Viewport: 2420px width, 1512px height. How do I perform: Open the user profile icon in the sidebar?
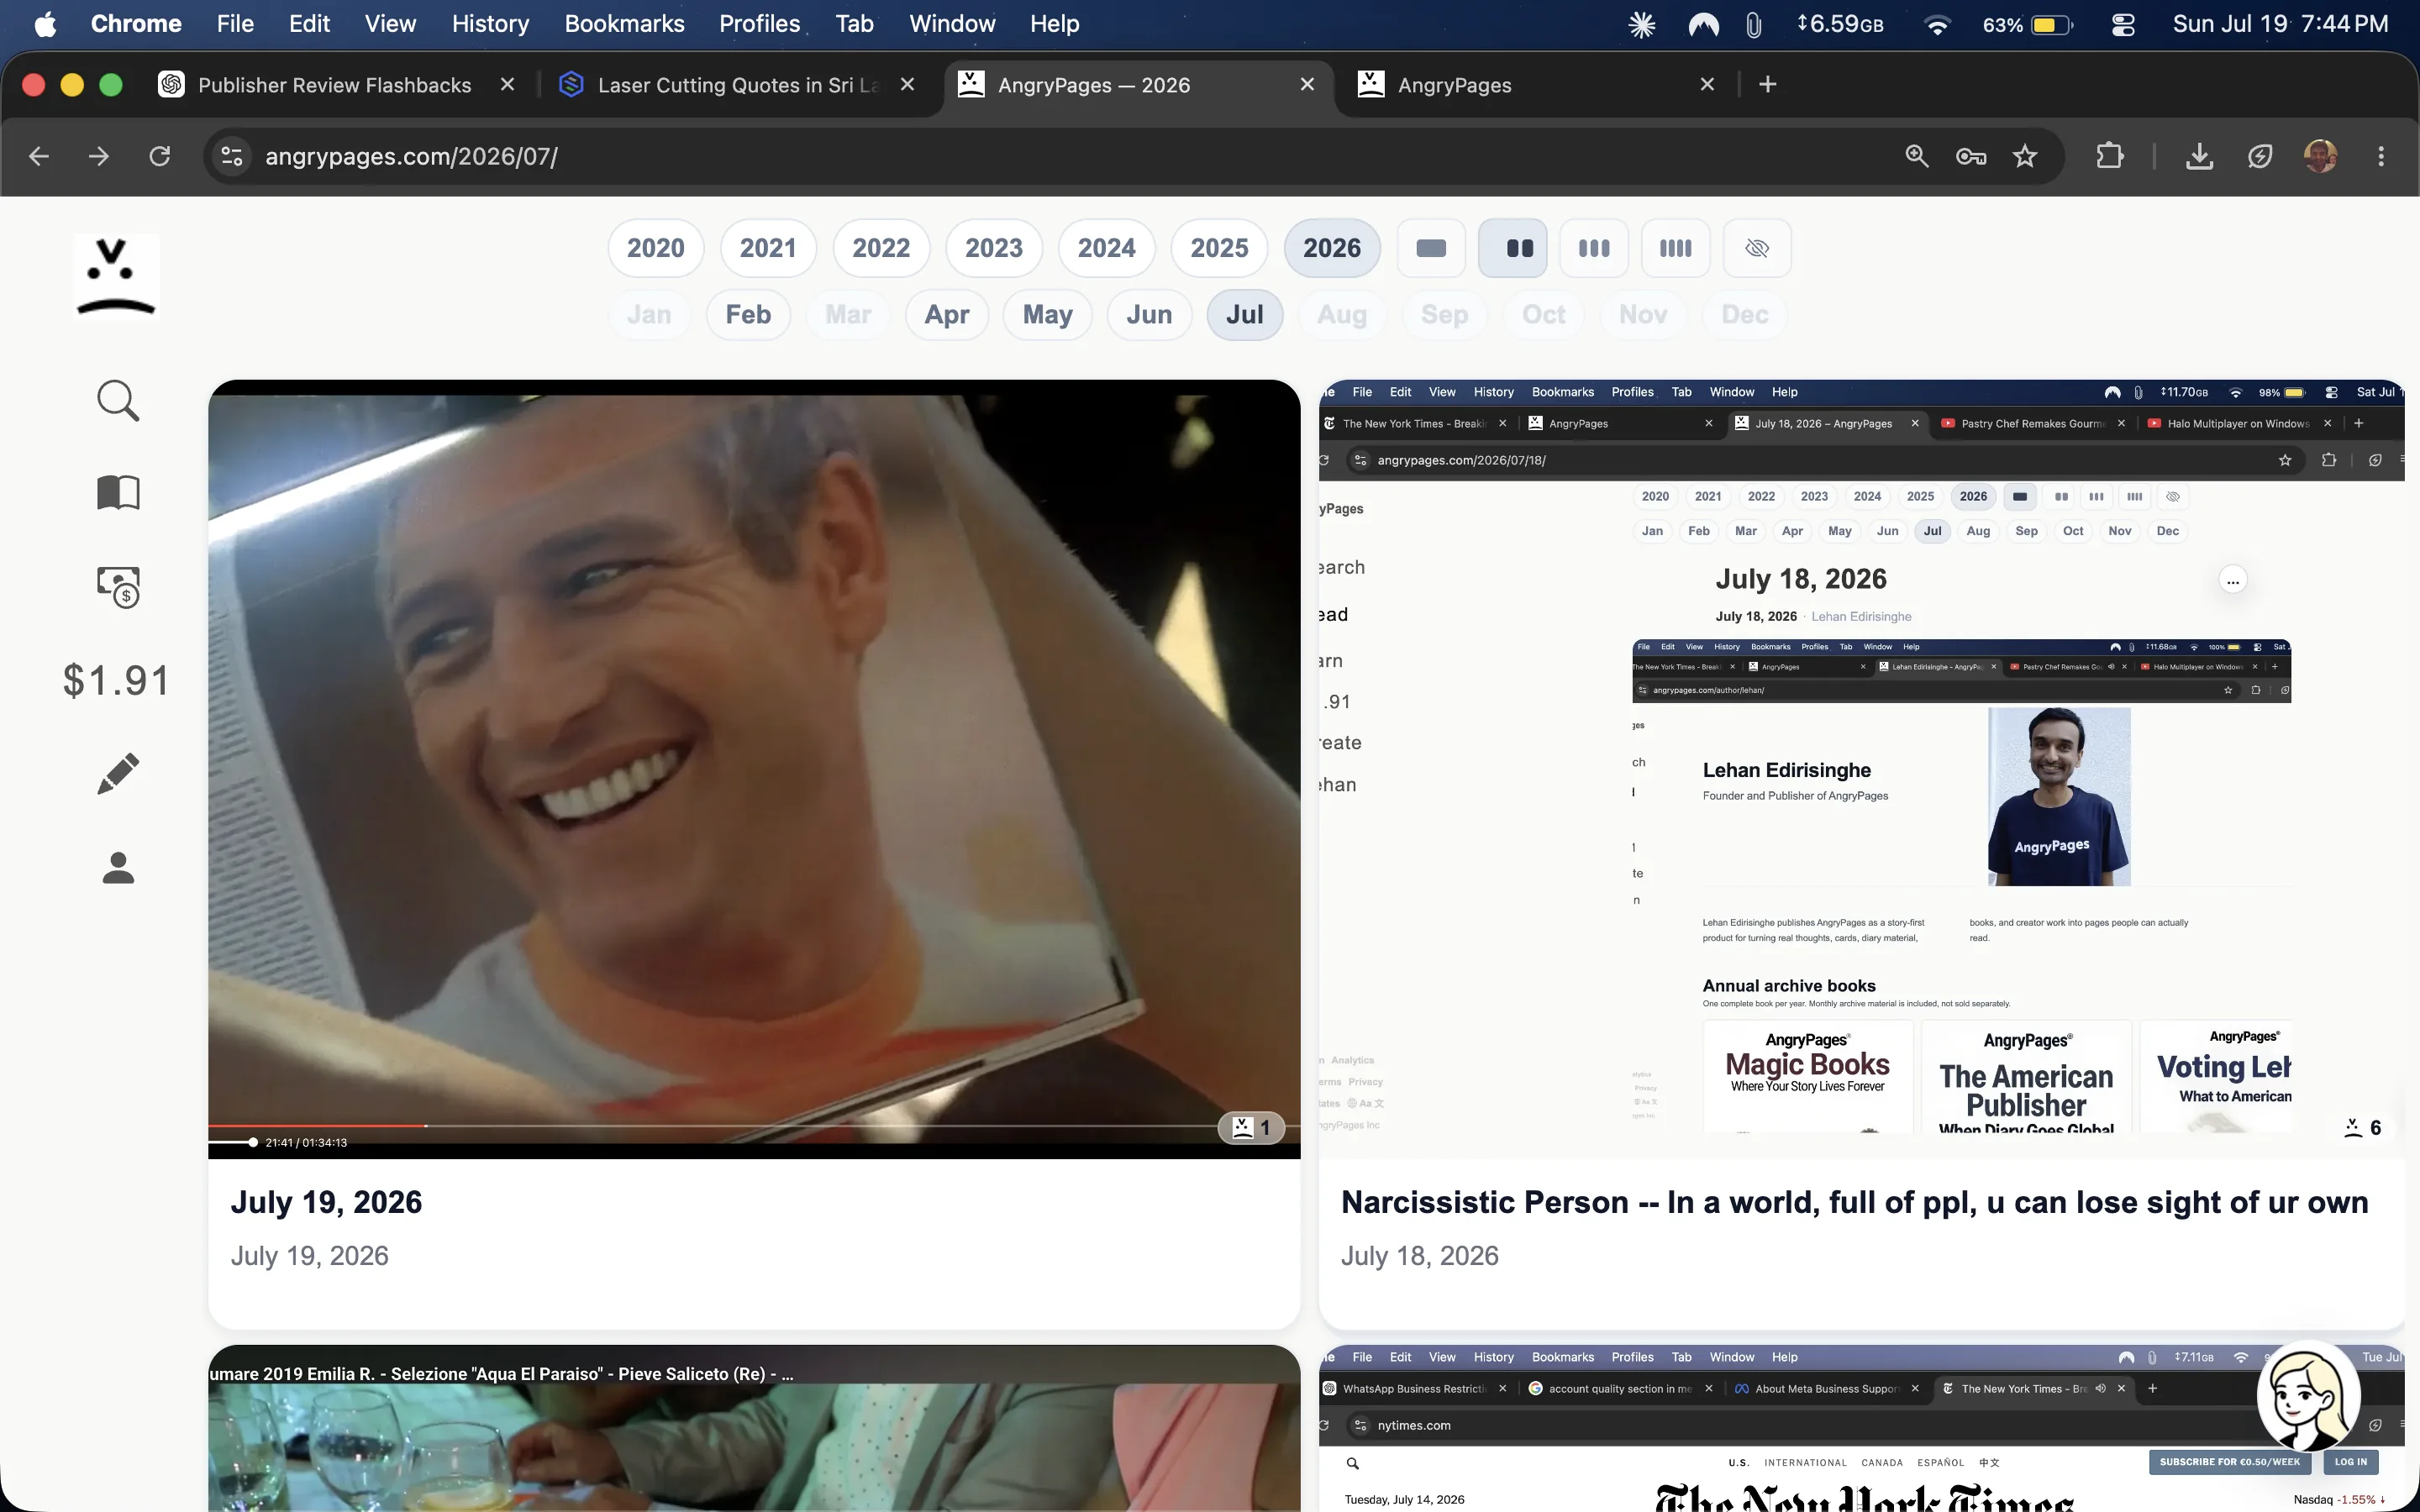click(x=118, y=867)
